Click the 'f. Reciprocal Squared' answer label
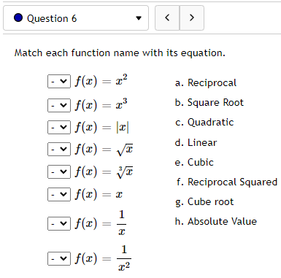 point(227,182)
